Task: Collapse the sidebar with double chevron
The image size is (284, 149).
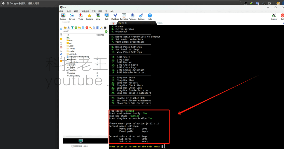Action: (x=61, y=29)
